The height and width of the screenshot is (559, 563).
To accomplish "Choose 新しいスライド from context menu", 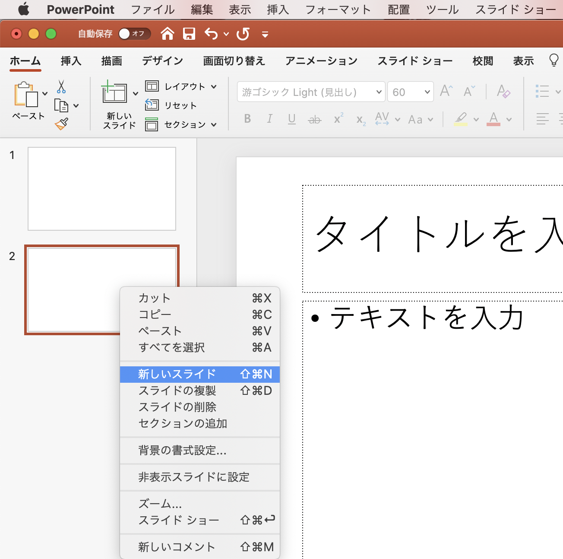I will [200, 374].
